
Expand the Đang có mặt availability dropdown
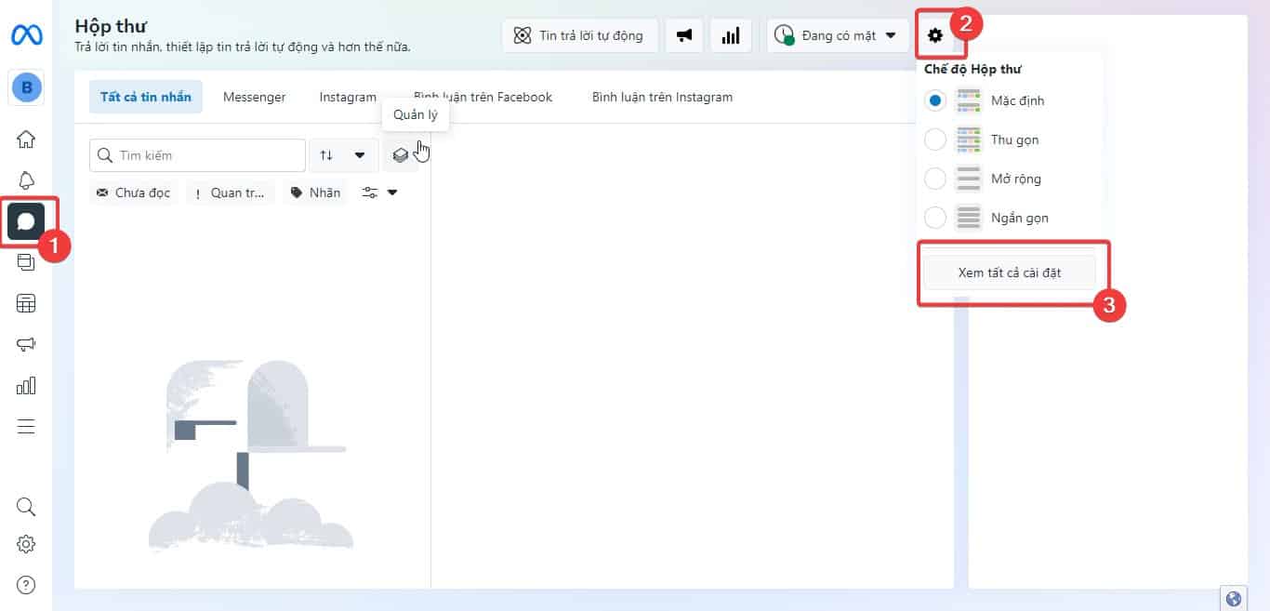point(838,35)
